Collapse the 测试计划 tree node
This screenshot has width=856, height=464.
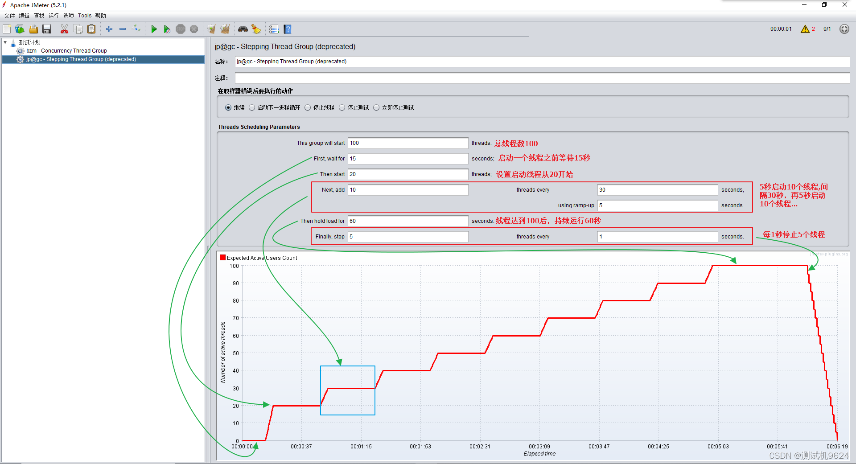tap(5, 42)
